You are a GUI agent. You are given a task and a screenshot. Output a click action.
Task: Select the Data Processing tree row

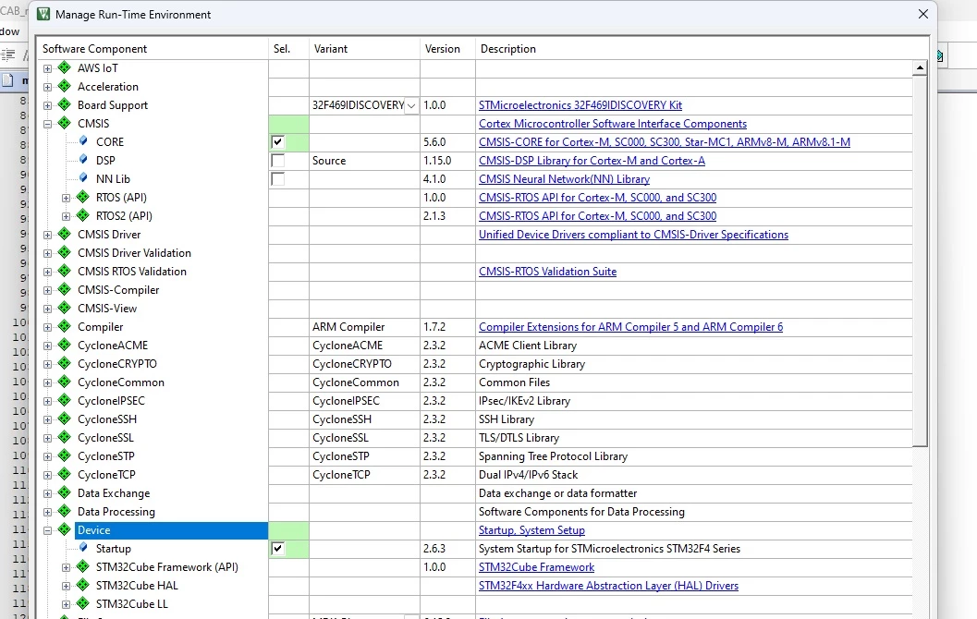pyautogui.click(x=116, y=511)
